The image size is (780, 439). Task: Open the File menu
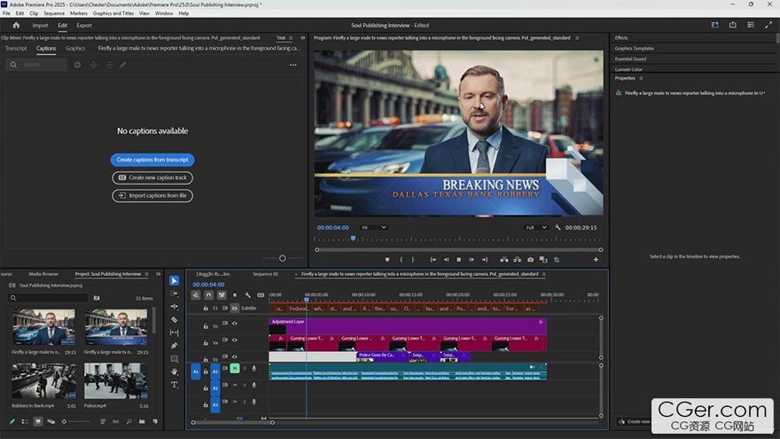6,13
